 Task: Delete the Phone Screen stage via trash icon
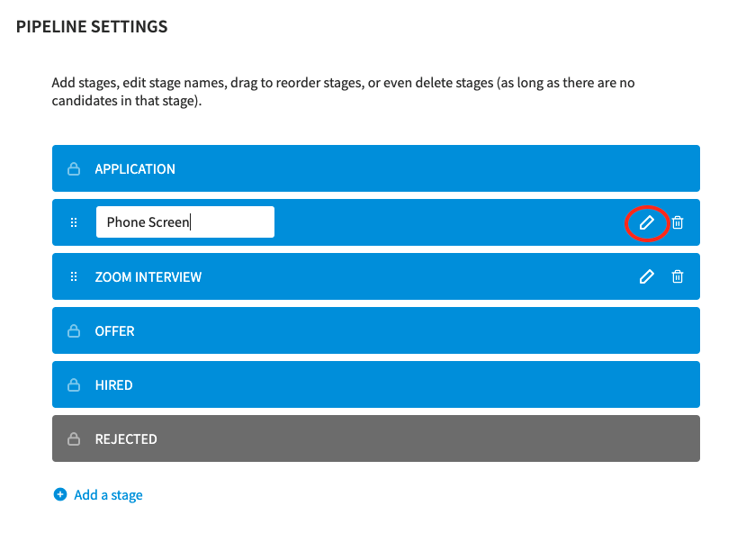[x=678, y=222]
